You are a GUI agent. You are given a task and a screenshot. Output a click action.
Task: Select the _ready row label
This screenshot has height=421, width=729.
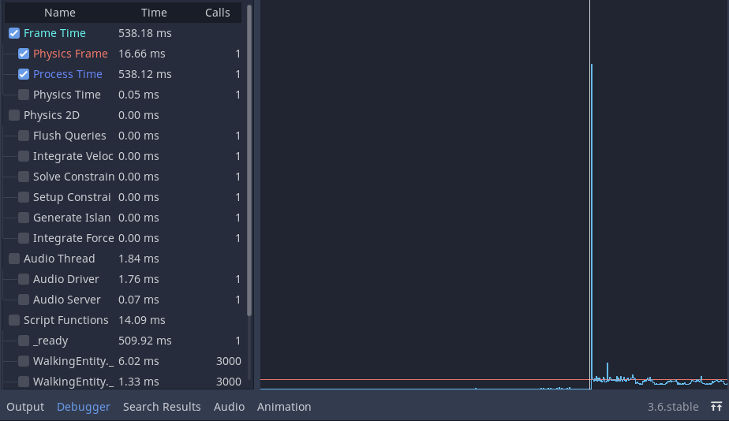(x=50, y=340)
